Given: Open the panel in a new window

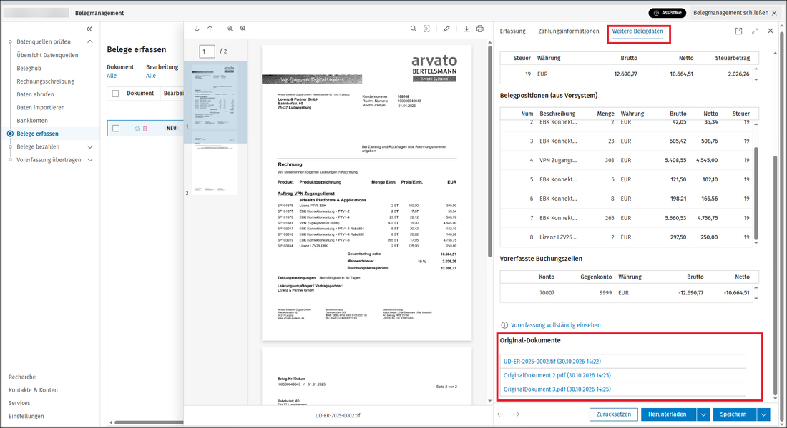Looking at the screenshot, I should point(738,31).
